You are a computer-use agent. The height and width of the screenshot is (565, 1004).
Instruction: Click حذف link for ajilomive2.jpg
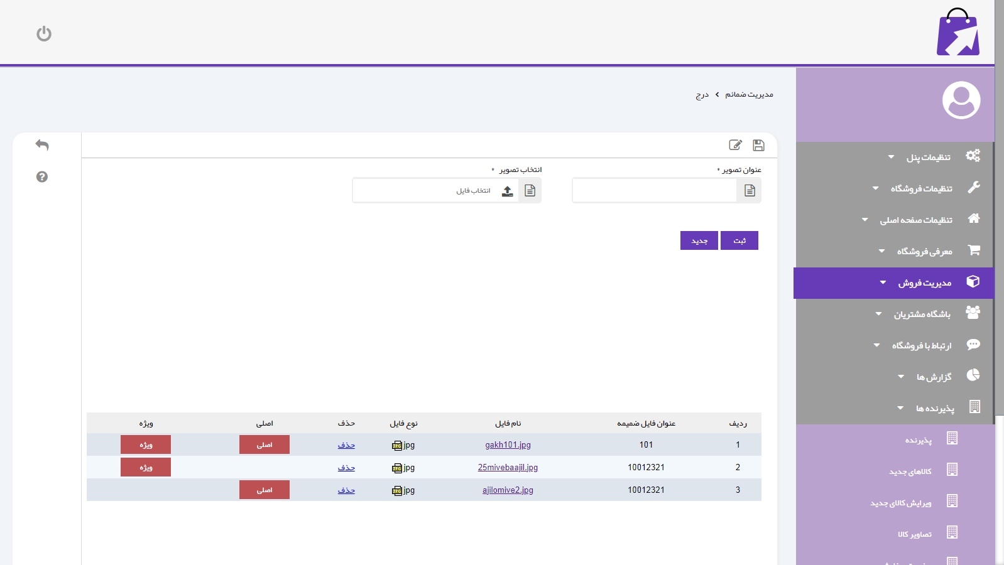pyautogui.click(x=346, y=490)
